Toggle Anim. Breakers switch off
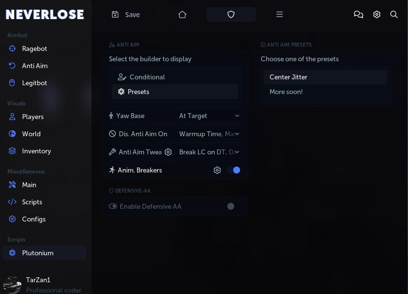This screenshot has height=294, width=408. click(234, 170)
